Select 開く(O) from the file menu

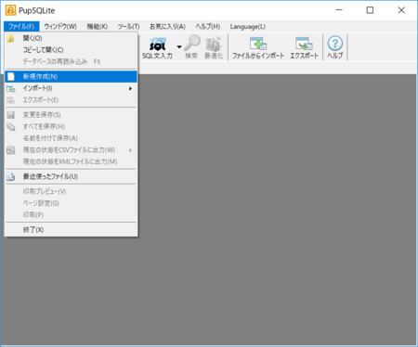coord(71,38)
